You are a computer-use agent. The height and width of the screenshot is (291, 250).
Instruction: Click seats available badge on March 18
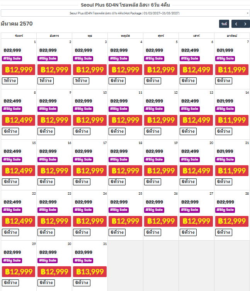click(117, 182)
